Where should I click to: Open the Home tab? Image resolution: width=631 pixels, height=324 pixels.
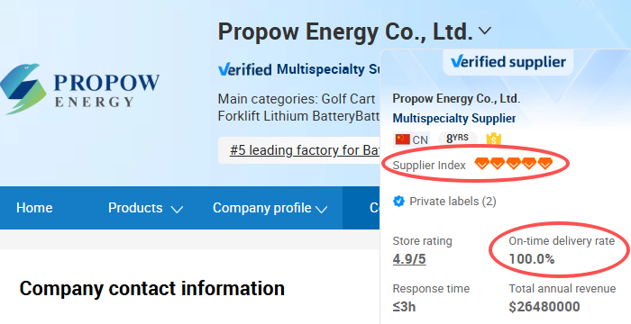pos(34,208)
